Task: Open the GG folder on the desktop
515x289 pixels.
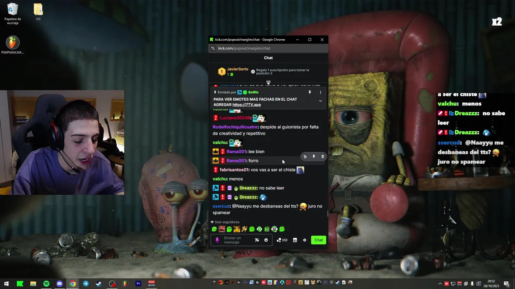Action: [38, 12]
